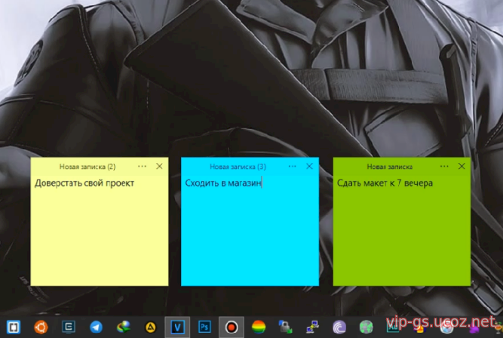
Task: Click empty body area of the yellow note
Action: coord(100,238)
